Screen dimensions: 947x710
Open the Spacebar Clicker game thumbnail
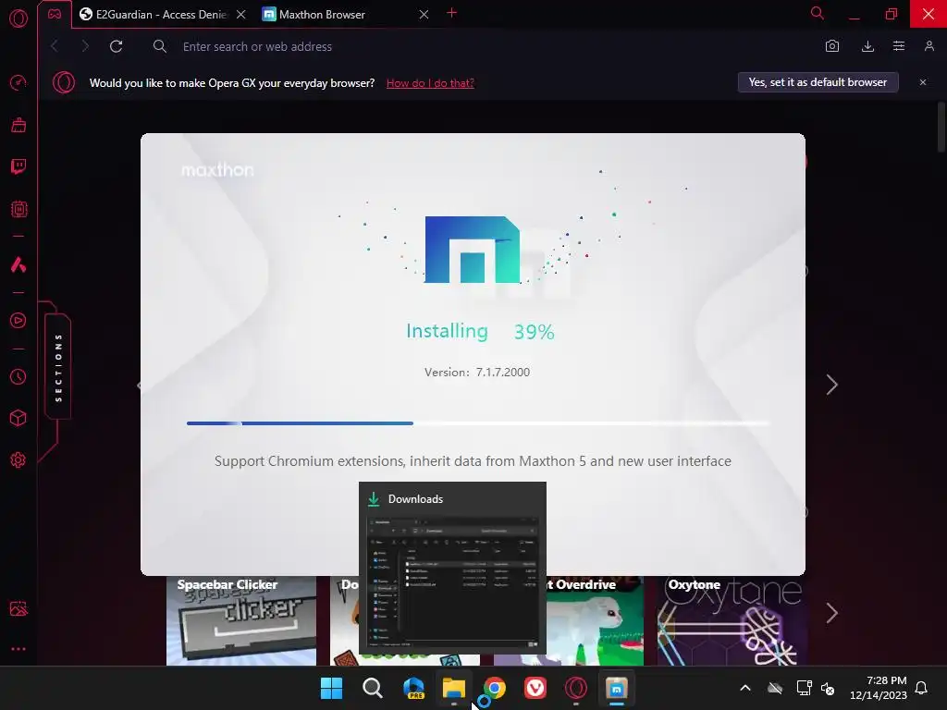tap(241, 620)
